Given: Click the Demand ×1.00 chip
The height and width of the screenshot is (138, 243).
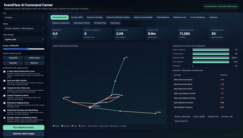Looking at the screenshot, I should coord(213,117).
